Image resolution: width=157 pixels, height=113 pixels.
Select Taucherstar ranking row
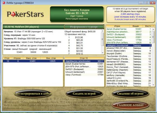129,56
